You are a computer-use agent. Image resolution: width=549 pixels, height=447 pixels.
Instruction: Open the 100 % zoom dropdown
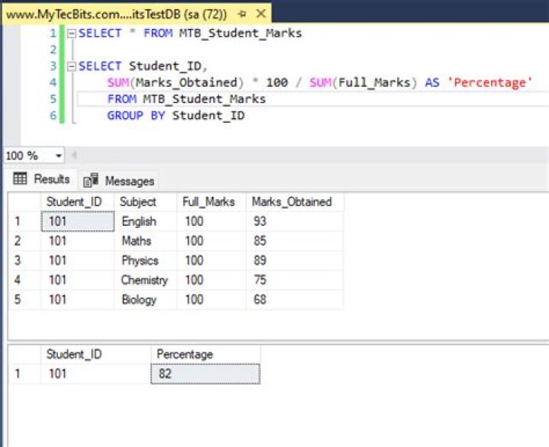pos(59,156)
